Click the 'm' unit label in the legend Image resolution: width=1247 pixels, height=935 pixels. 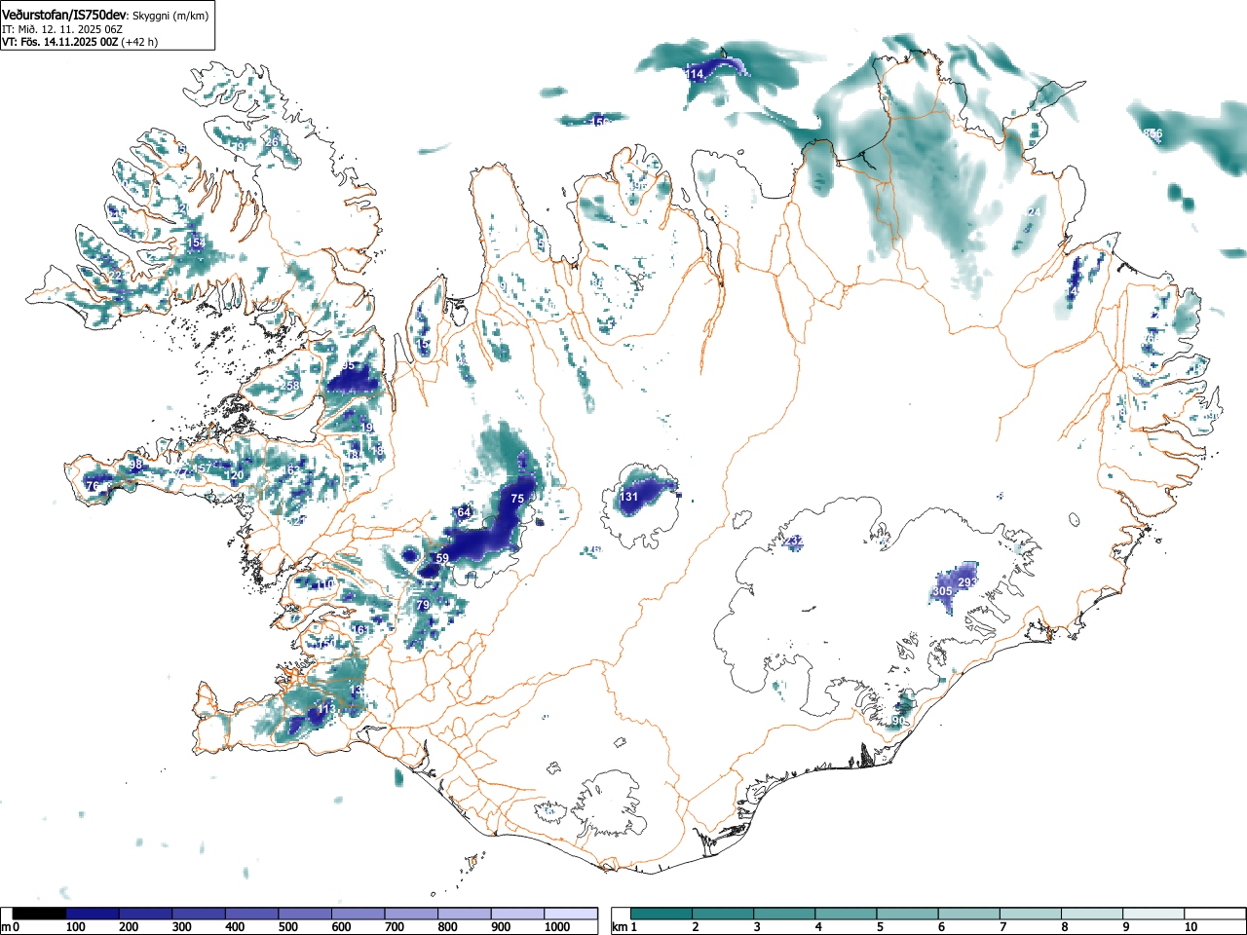[6, 927]
